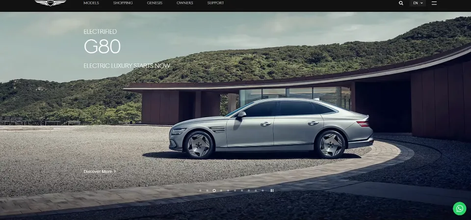Go to fourth carousel slide dot
Image resolution: width=471 pixels, height=220 pixels.
[221, 191]
